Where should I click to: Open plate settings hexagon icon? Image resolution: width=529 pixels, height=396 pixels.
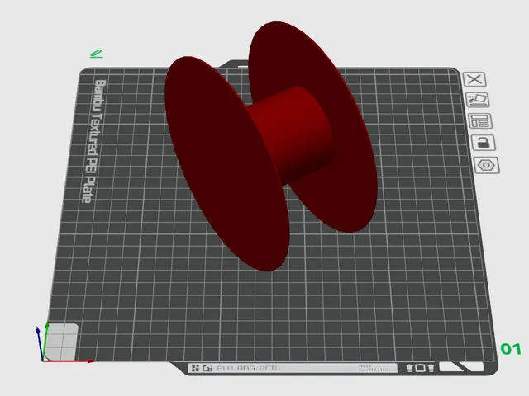487,165
